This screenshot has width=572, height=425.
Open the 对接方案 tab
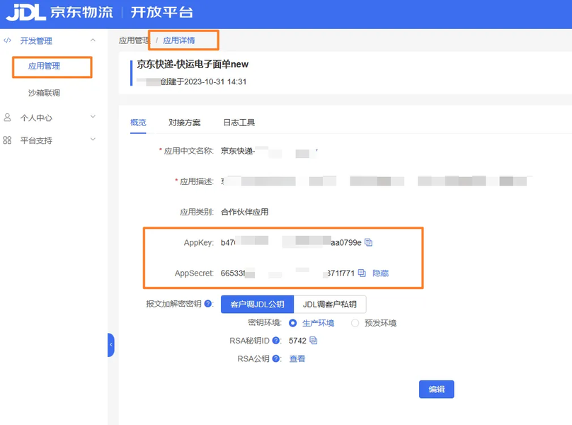coord(184,123)
